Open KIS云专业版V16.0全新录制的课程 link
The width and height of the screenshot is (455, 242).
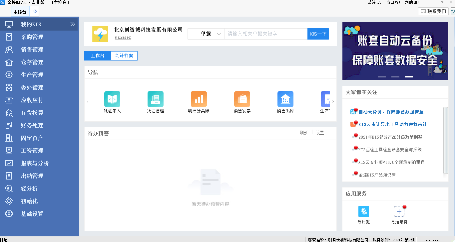point(391,162)
